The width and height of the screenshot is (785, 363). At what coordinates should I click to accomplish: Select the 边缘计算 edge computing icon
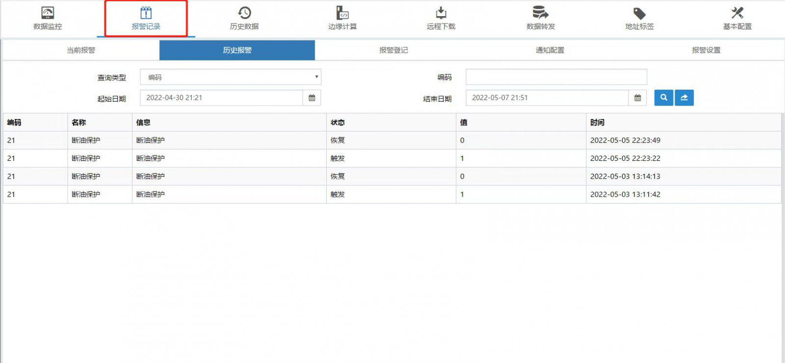[x=342, y=13]
